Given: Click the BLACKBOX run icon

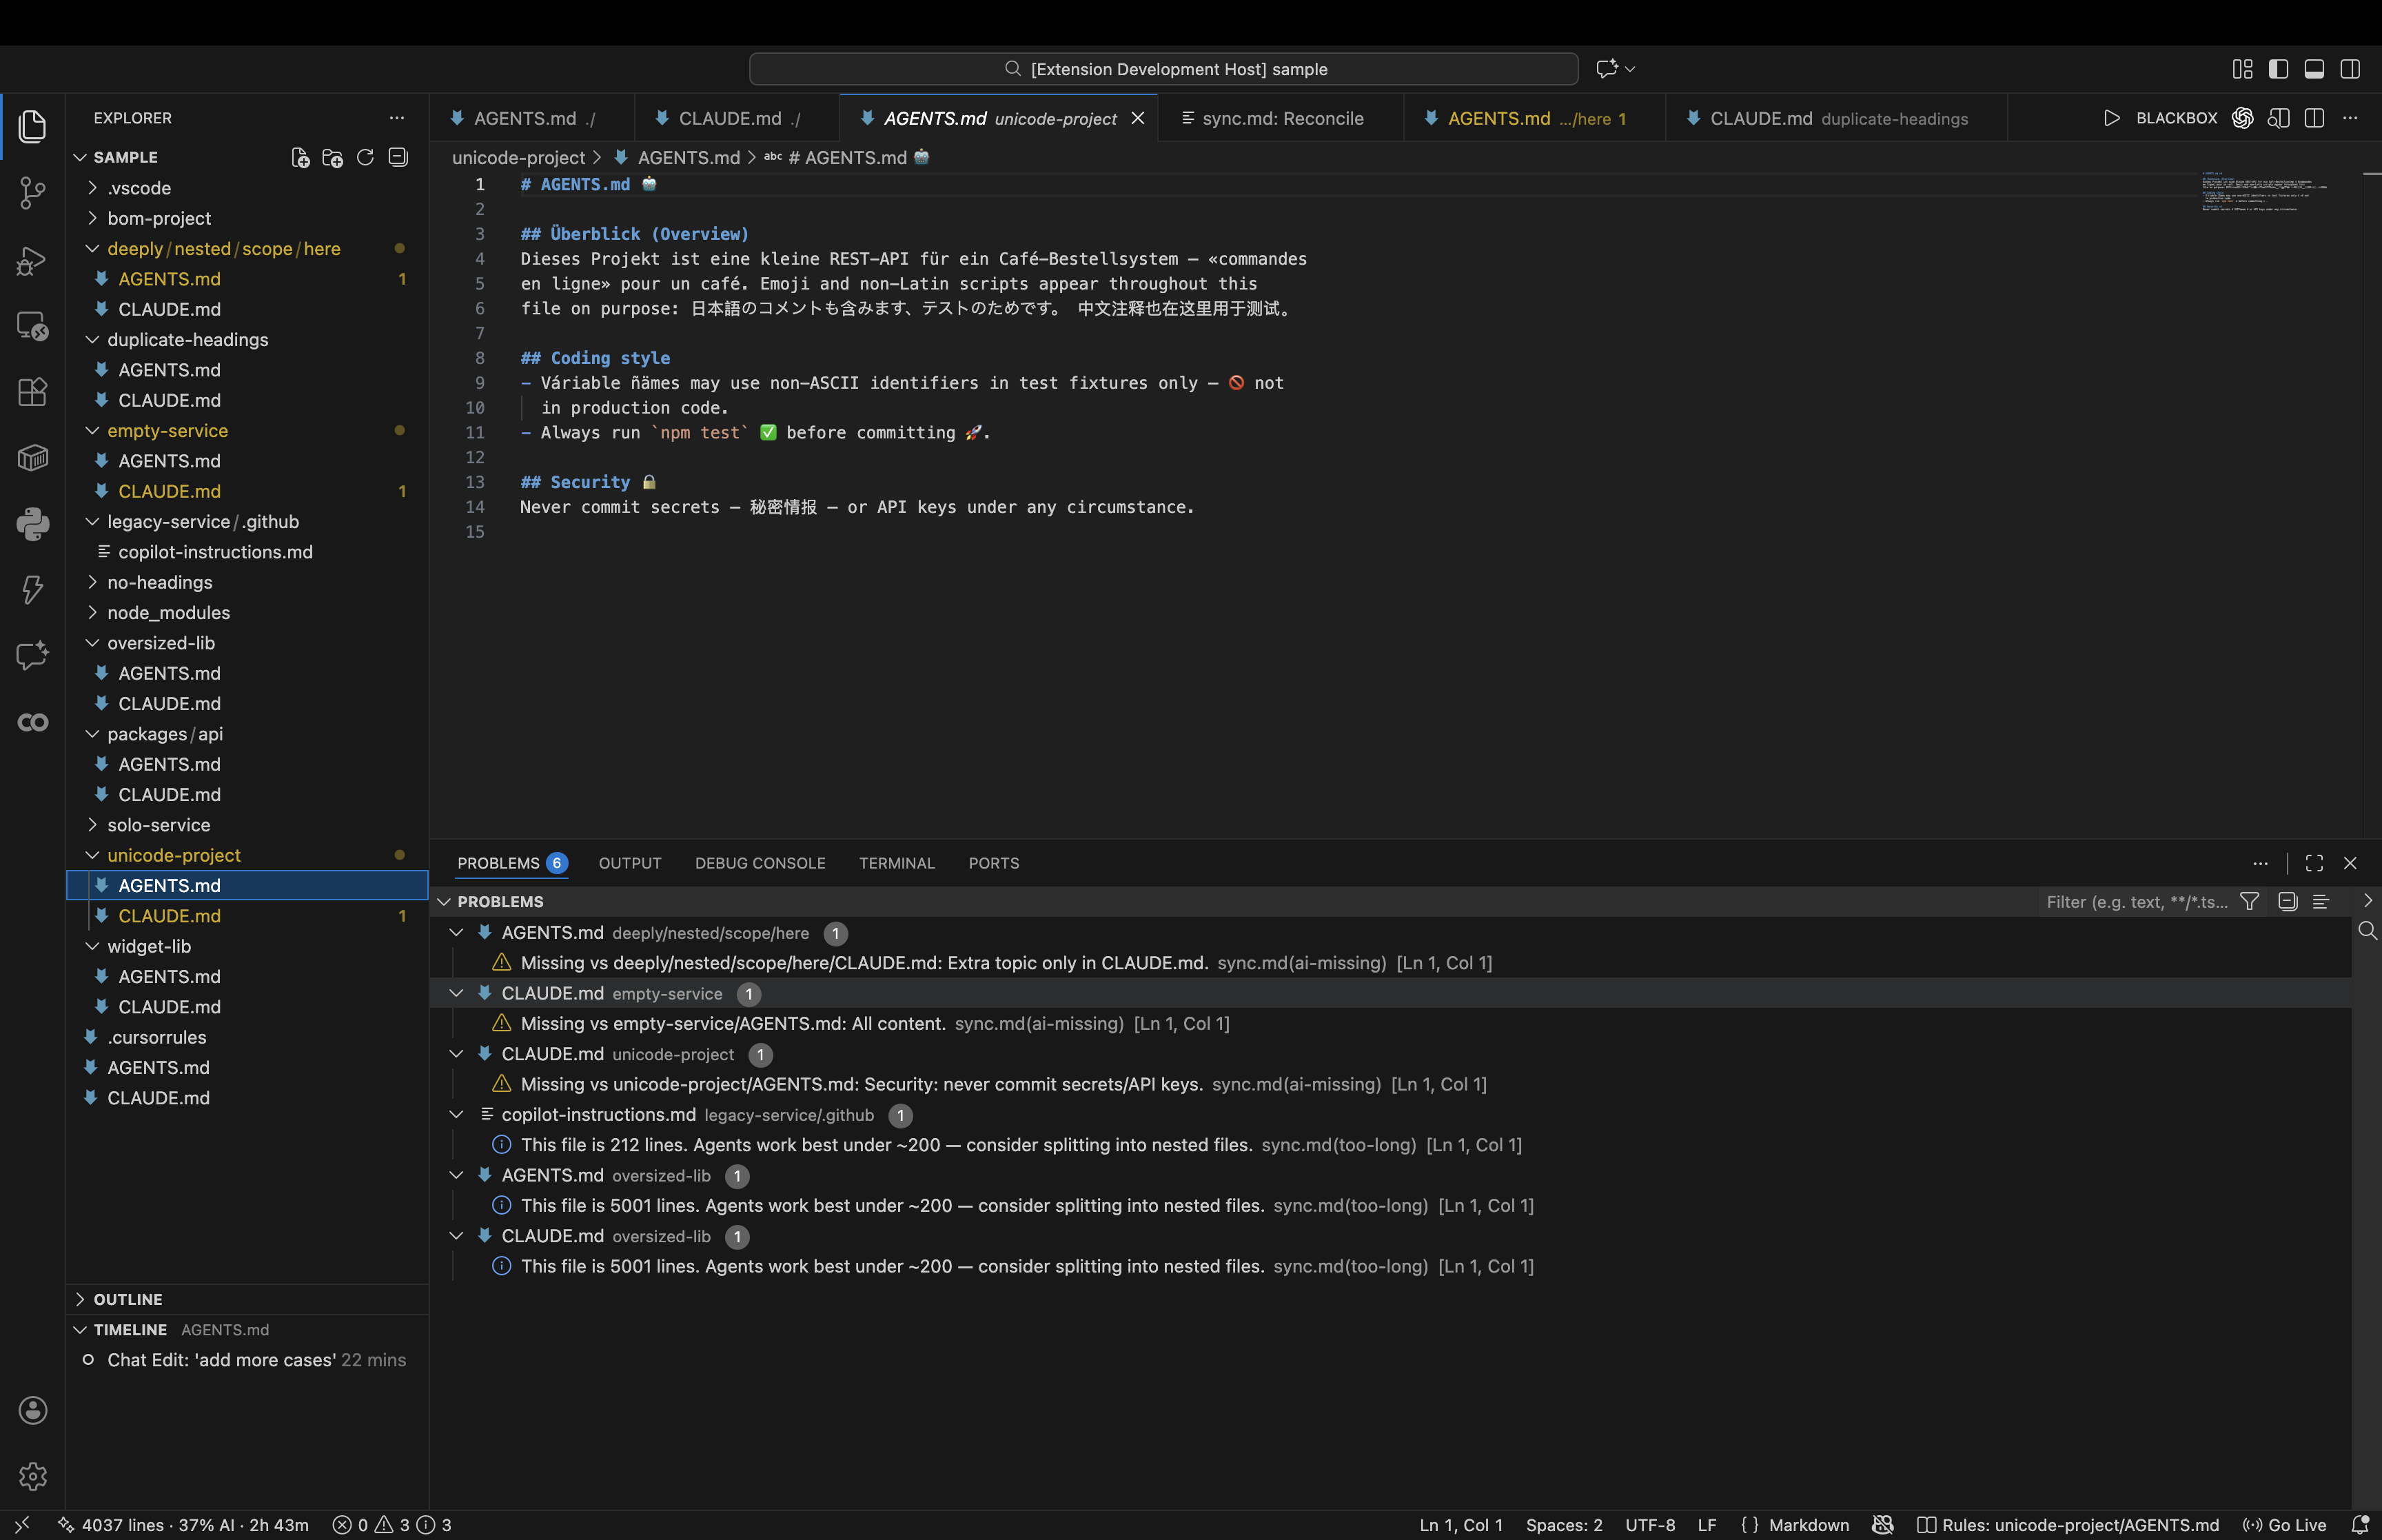Looking at the screenshot, I should 2111,118.
